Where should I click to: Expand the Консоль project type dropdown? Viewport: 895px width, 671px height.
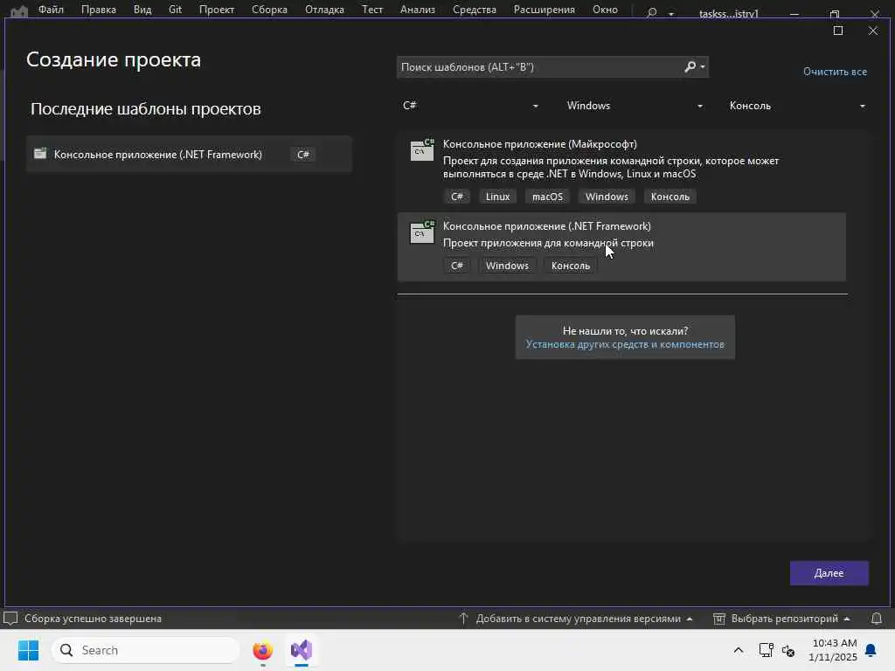[797, 106]
